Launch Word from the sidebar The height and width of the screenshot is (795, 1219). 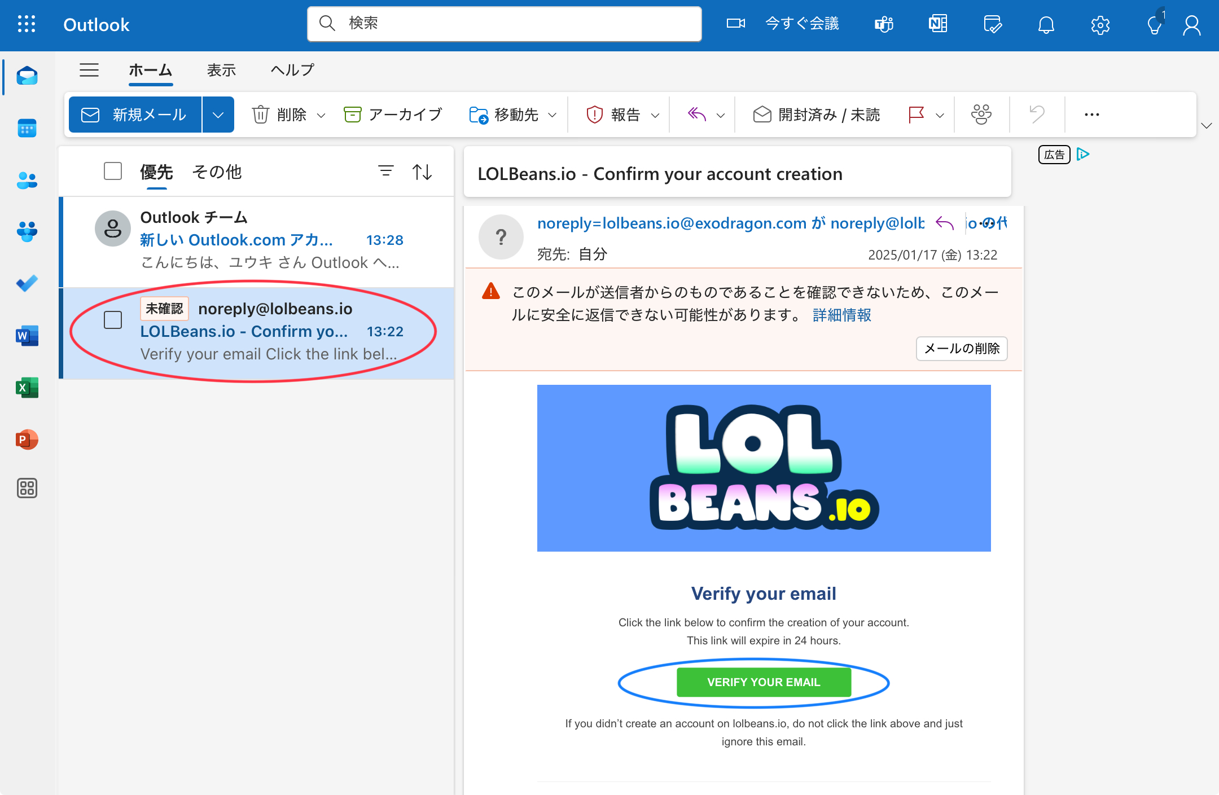click(27, 336)
